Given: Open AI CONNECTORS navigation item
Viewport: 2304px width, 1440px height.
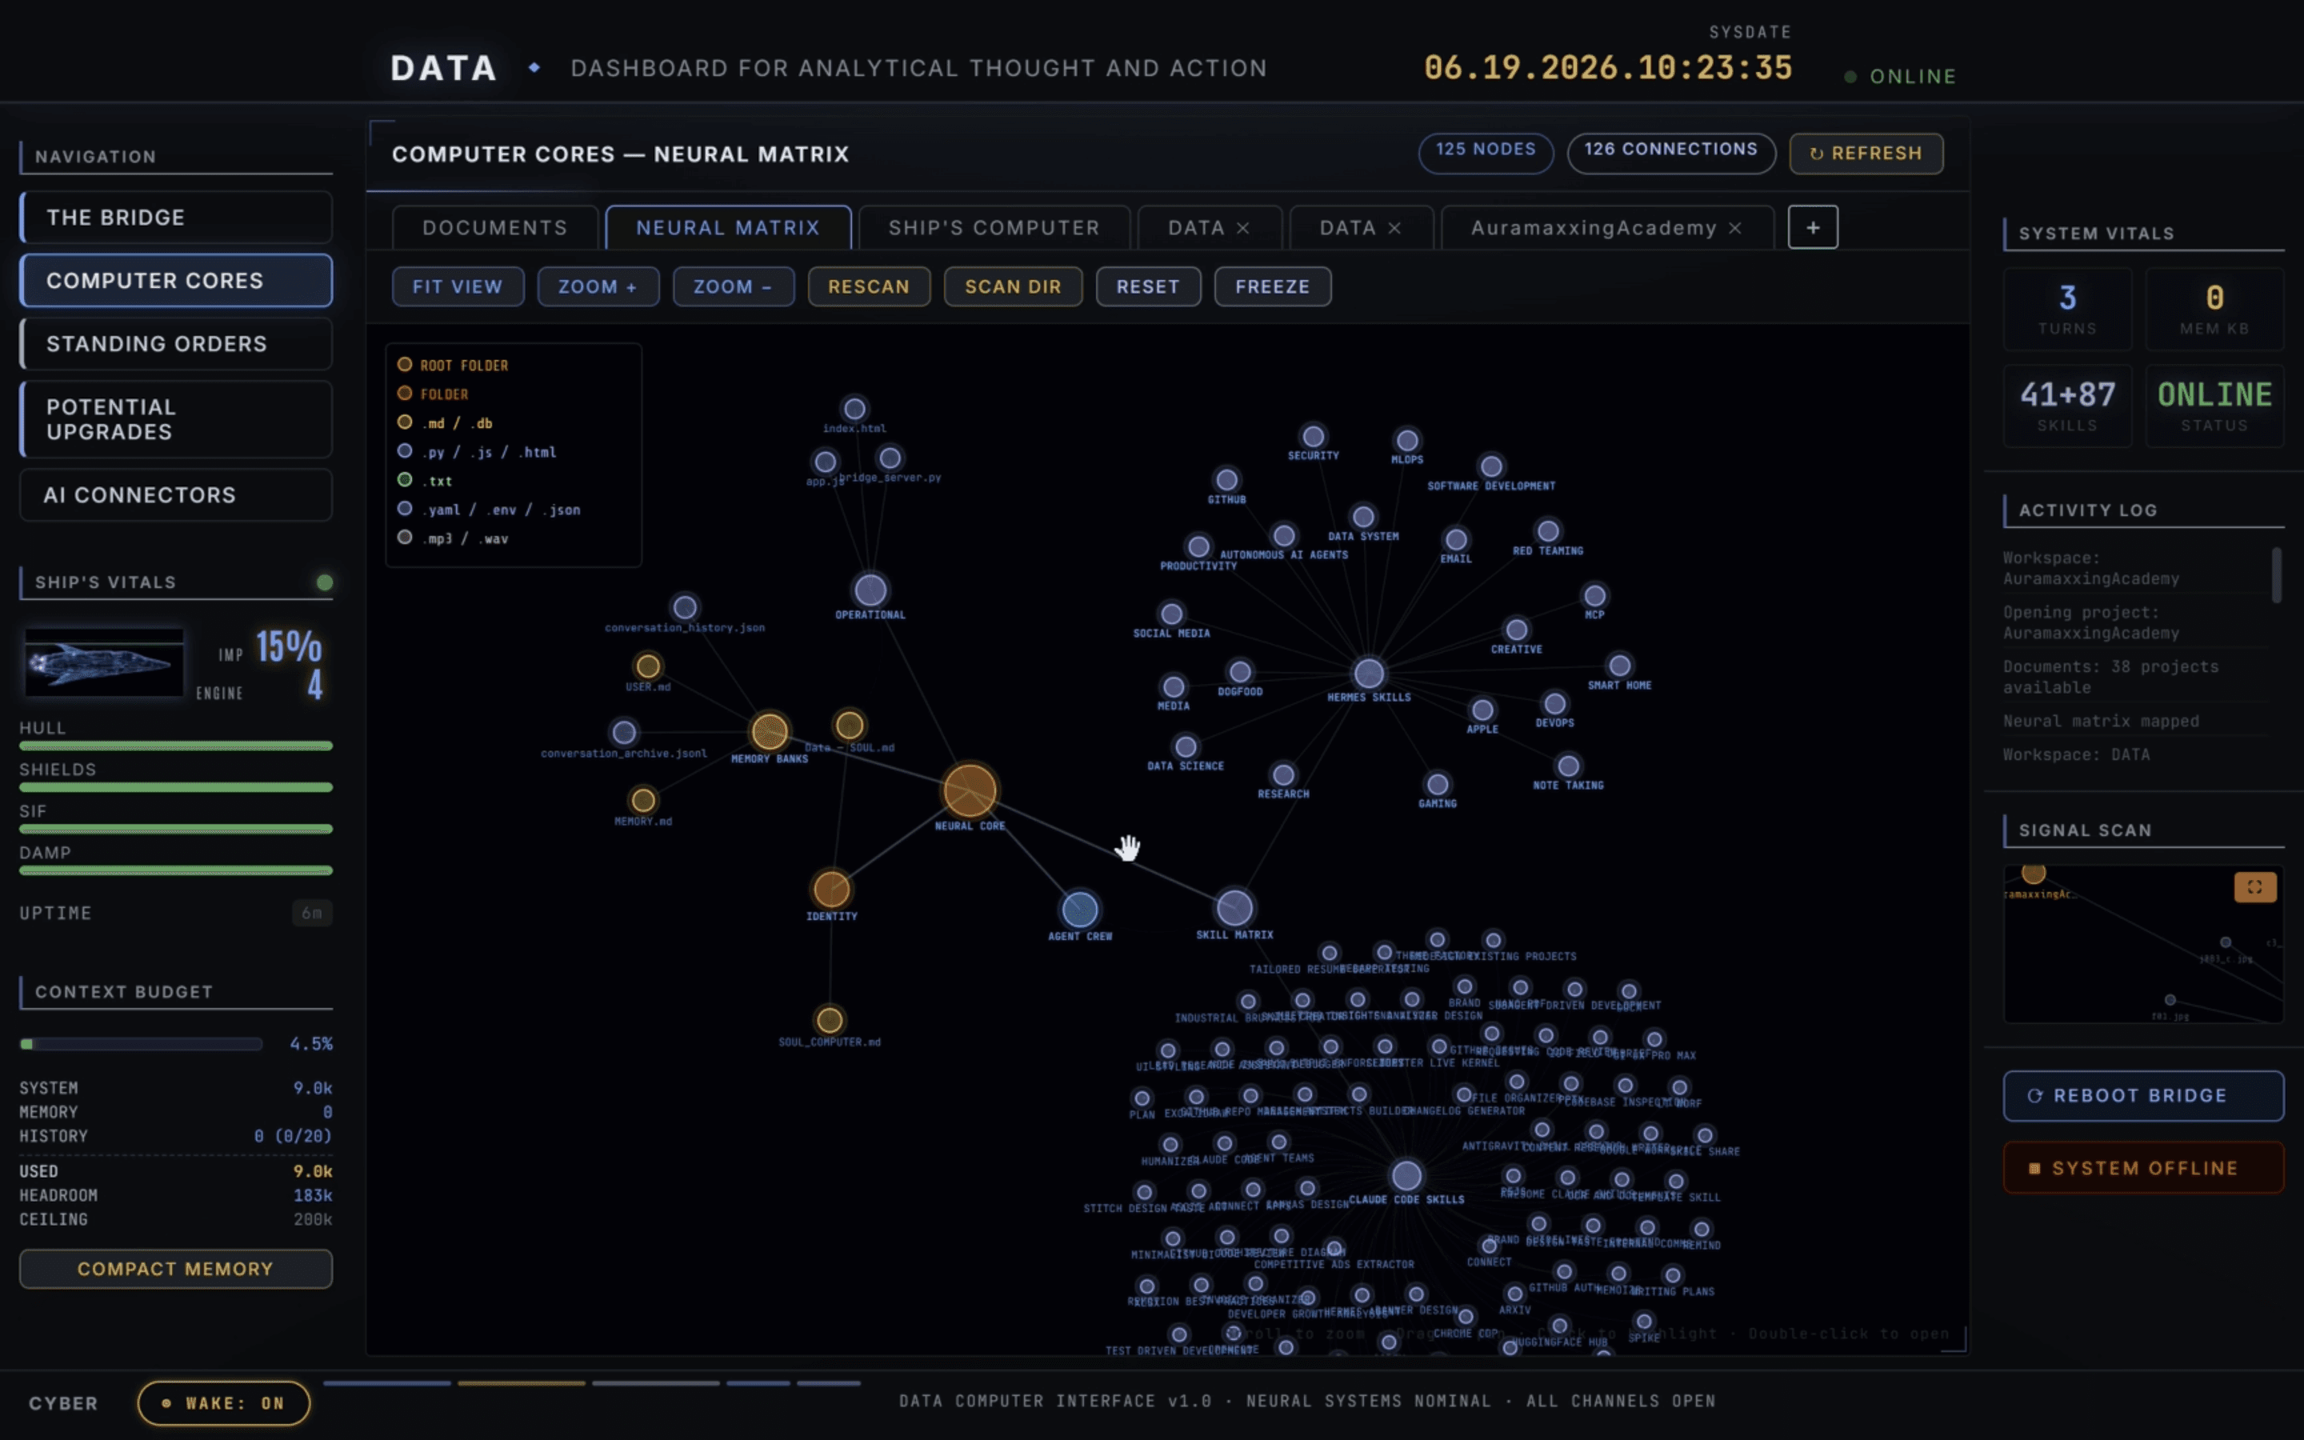Looking at the screenshot, I should (x=176, y=495).
